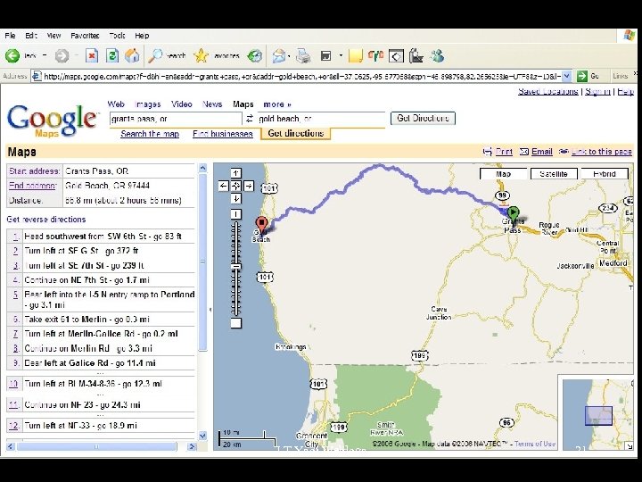Swap start and end addresses icon
642x482 pixels.
tap(250, 119)
